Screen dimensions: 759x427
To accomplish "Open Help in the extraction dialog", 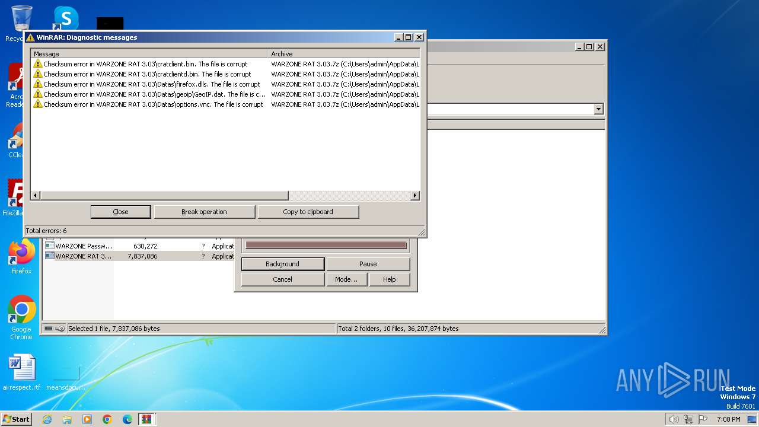I will click(389, 279).
